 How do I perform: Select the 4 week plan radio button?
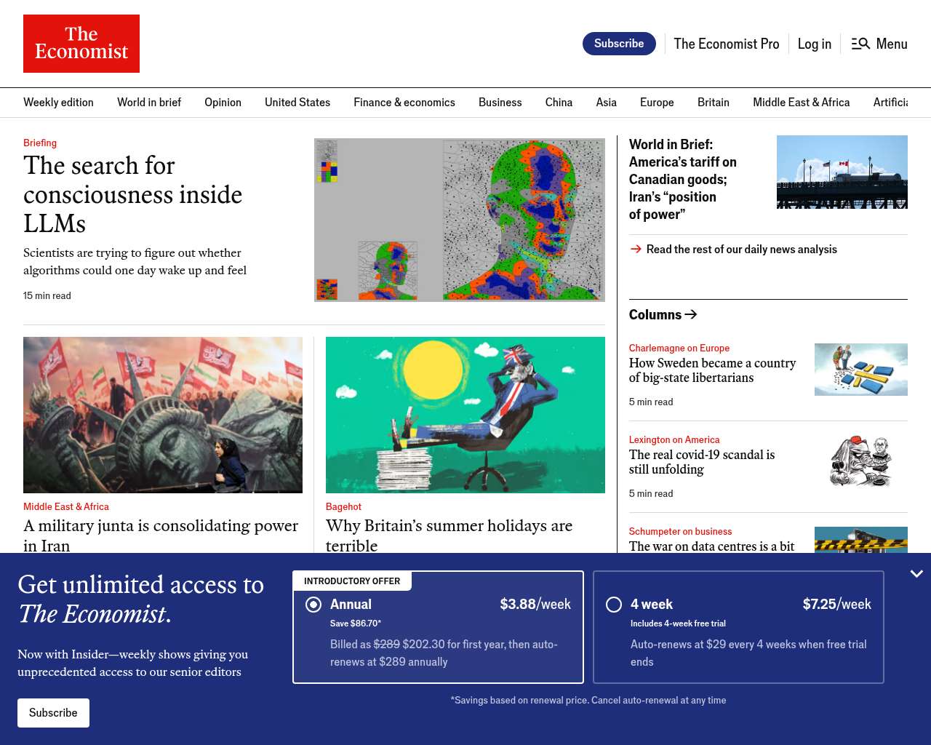coord(614,605)
